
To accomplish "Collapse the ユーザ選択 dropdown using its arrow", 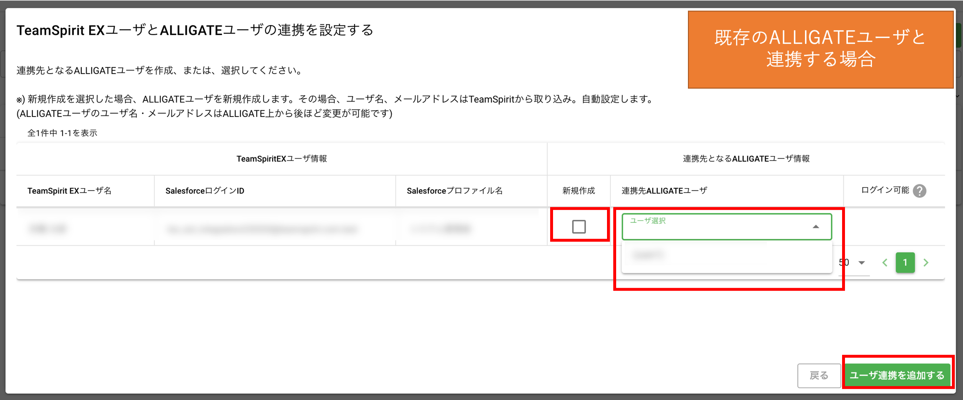I will click(816, 227).
